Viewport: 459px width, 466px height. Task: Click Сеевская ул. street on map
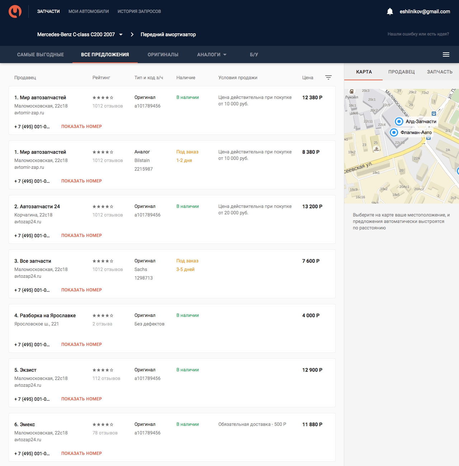tap(359, 167)
